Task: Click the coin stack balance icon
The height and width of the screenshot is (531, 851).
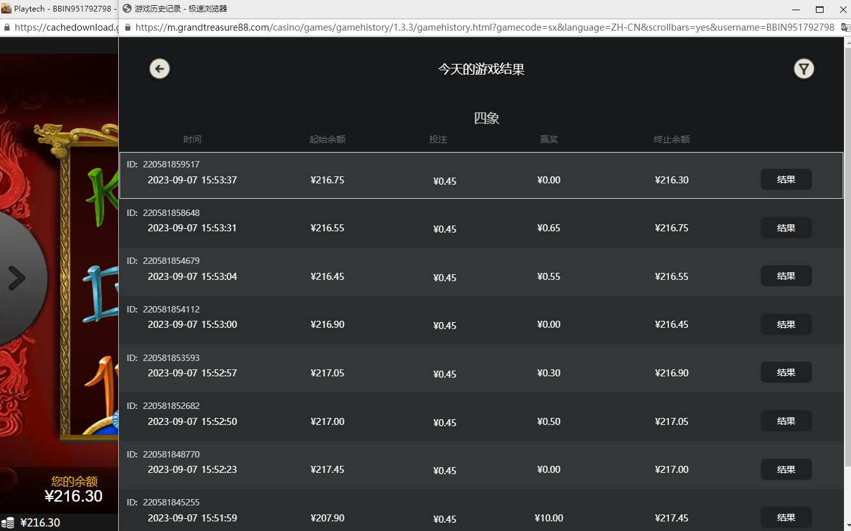Action: point(8,523)
